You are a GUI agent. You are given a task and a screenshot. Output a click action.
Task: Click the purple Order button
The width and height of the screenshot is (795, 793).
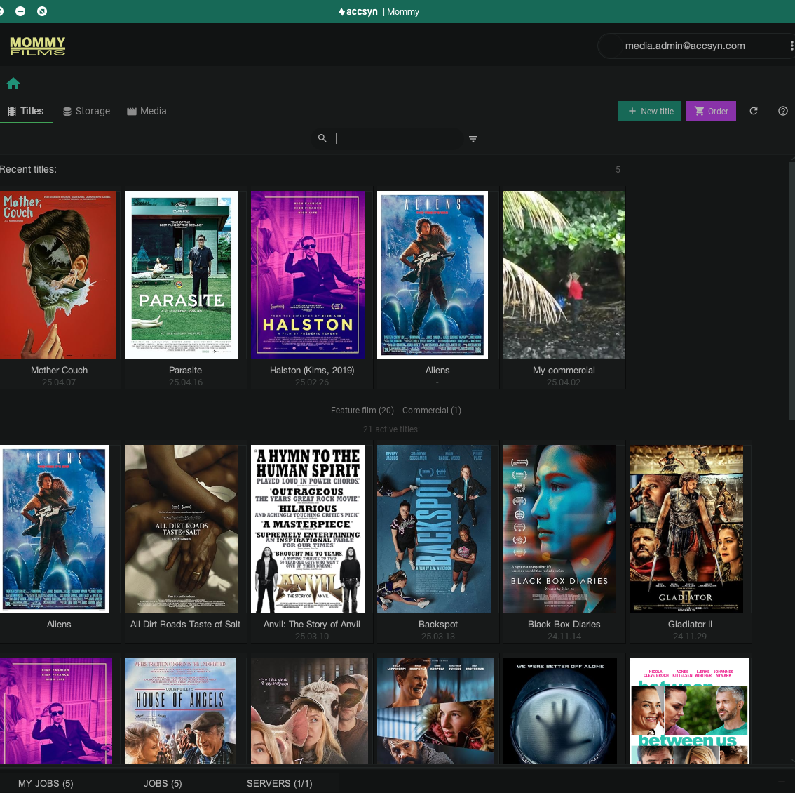coord(710,111)
